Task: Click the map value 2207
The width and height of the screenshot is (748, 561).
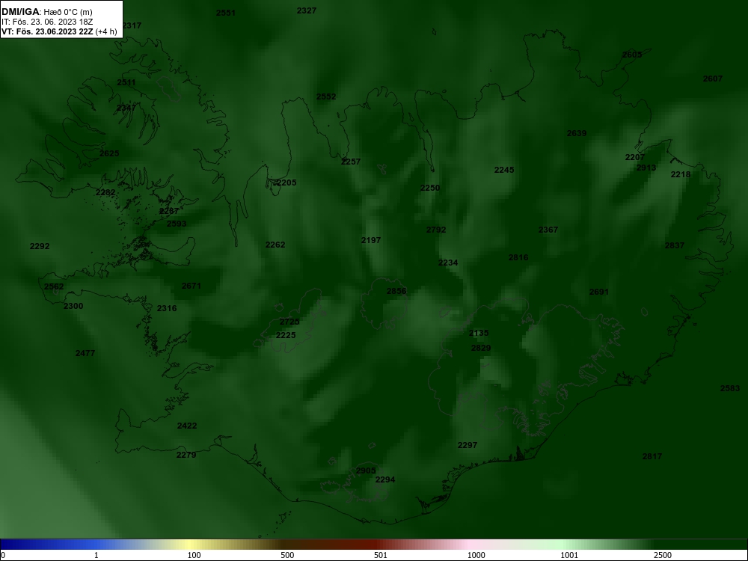Action: point(635,157)
